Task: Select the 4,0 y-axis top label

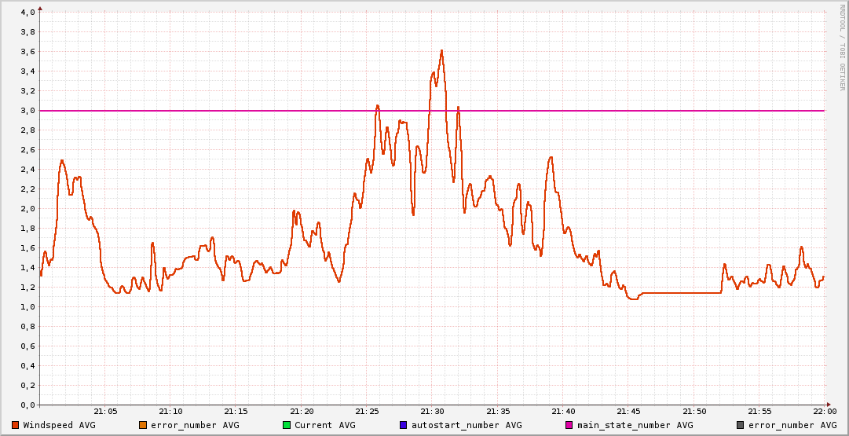Action: point(27,13)
